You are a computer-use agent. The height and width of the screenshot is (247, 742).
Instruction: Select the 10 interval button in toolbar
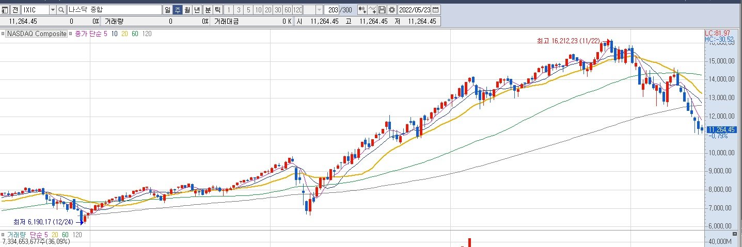[x=258, y=10]
